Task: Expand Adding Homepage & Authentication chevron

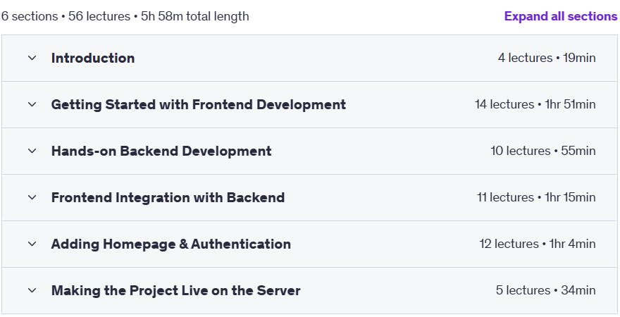Action: [32, 244]
